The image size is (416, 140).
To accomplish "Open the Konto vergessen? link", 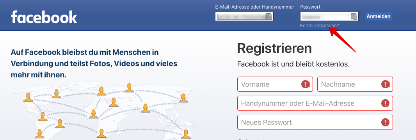I will click(320, 26).
